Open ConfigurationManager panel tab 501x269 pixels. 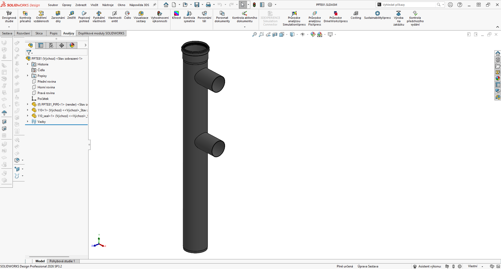coord(51,45)
